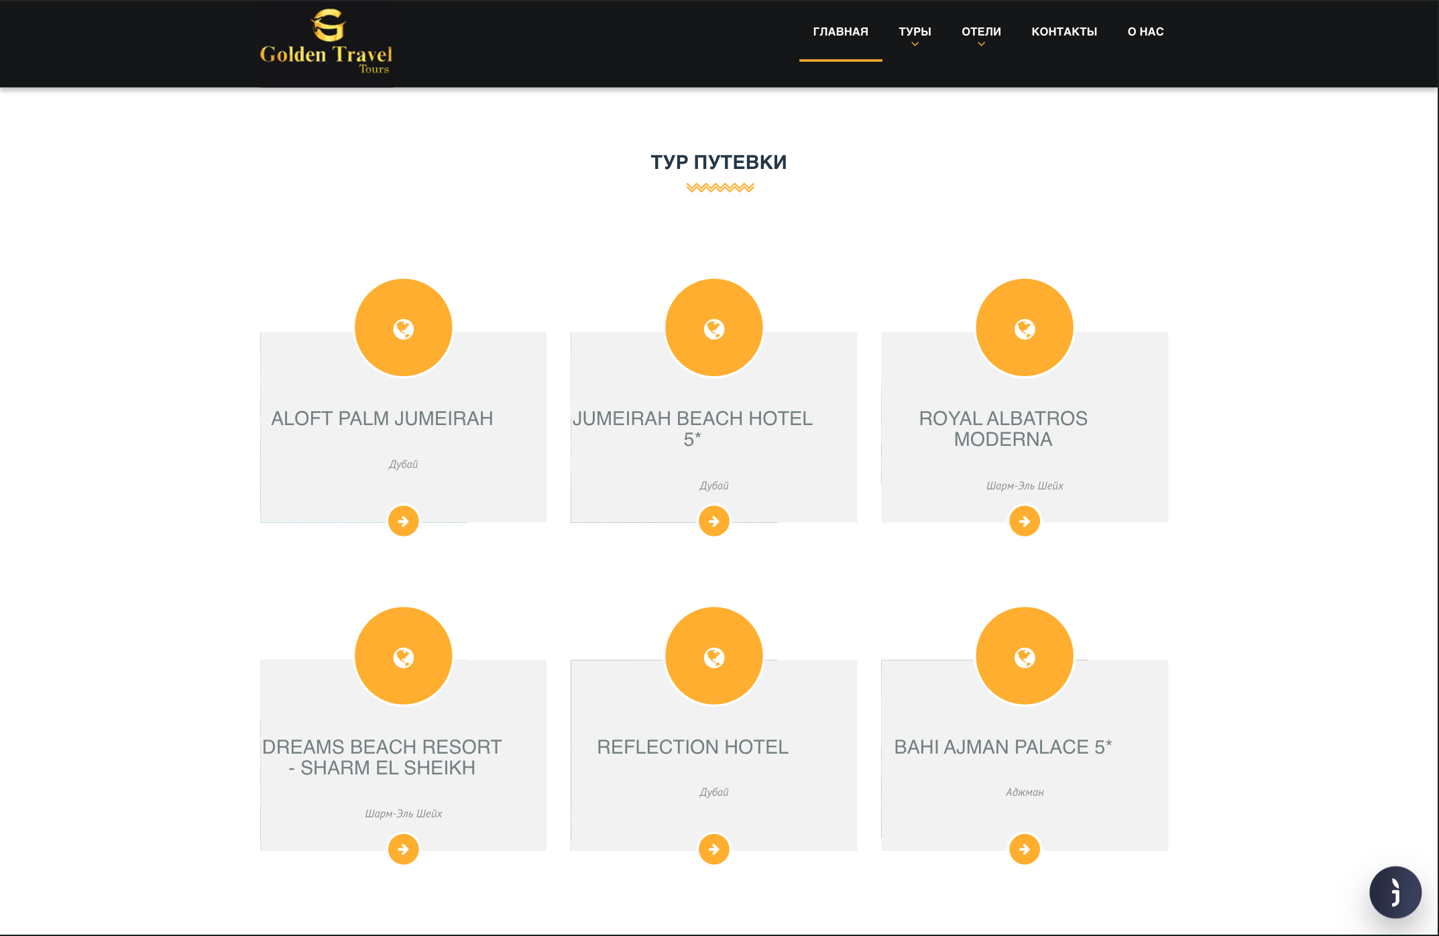
Task: Click globe icon above Jumeirah Beach Hotel
Action: [x=714, y=328]
